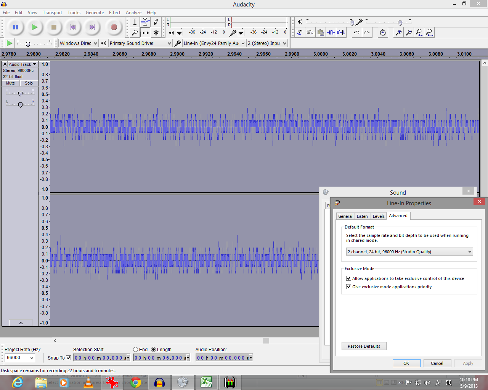Open the Transport menu

[x=52, y=13]
